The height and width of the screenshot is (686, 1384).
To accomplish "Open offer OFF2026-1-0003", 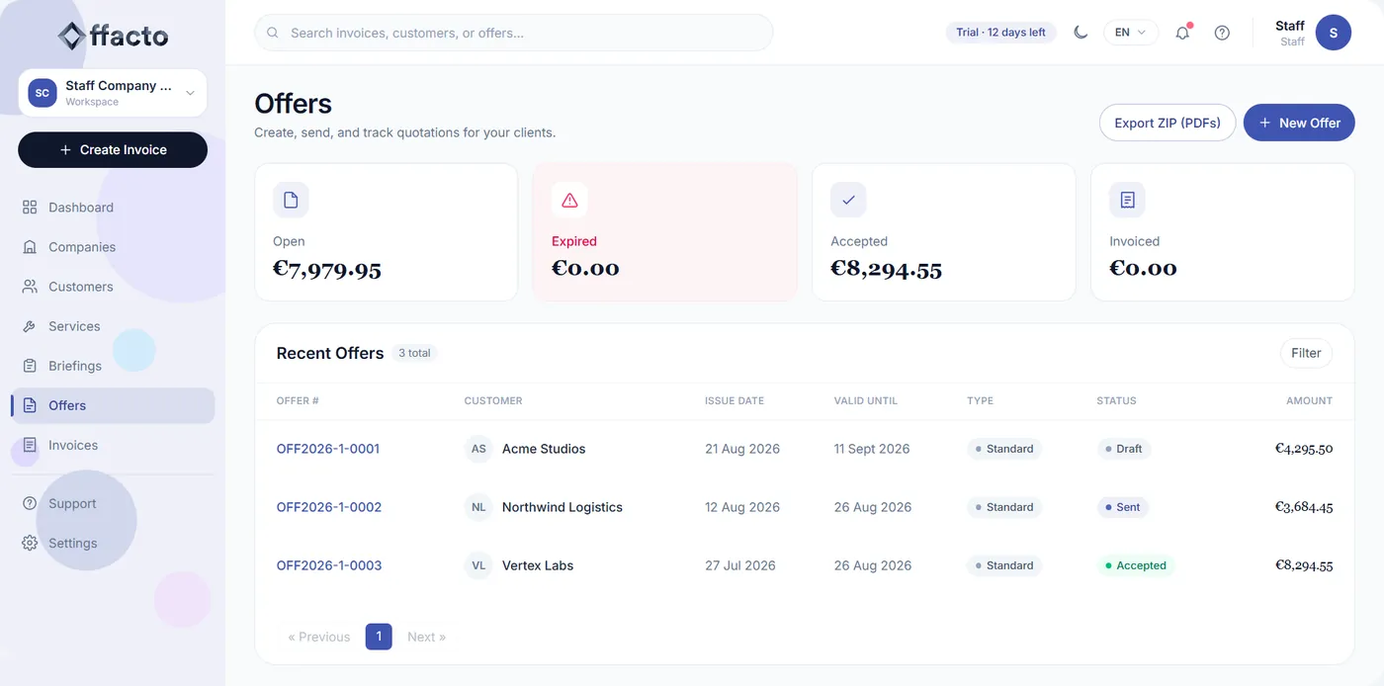I will click(329, 565).
